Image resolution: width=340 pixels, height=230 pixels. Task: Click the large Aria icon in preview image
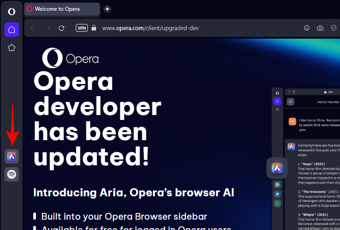pyautogui.click(x=277, y=168)
